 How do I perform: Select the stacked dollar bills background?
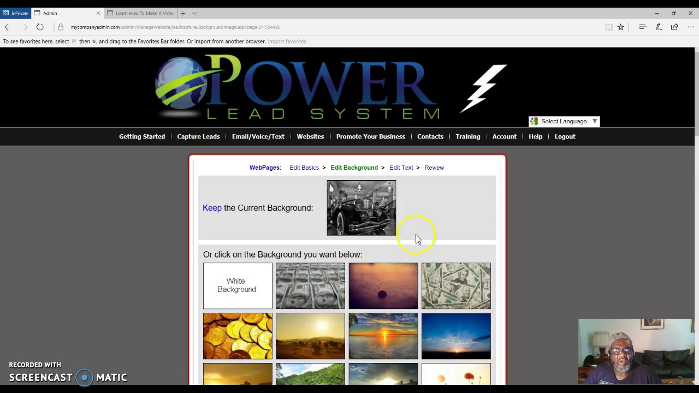[310, 285]
